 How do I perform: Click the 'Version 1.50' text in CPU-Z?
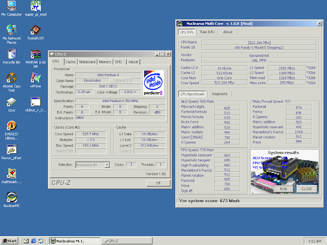click(156, 174)
